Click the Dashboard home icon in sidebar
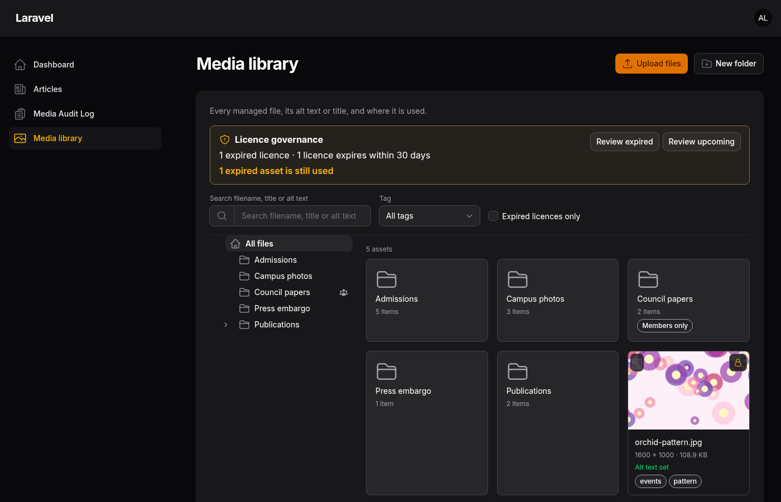This screenshot has width=781, height=502. pyautogui.click(x=20, y=65)
